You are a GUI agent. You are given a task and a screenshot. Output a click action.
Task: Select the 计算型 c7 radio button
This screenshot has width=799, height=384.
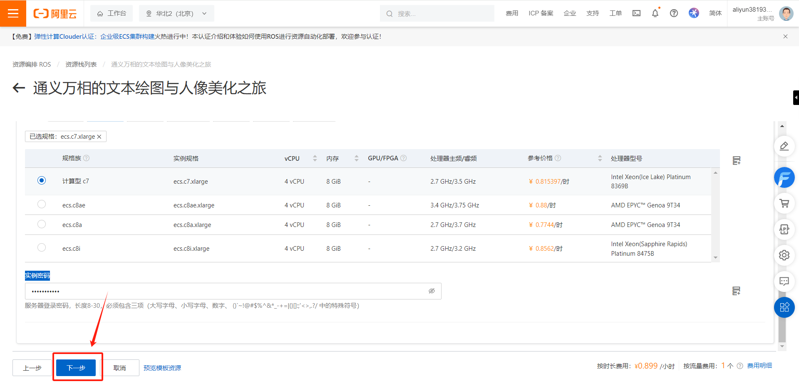tap(42, 180)
